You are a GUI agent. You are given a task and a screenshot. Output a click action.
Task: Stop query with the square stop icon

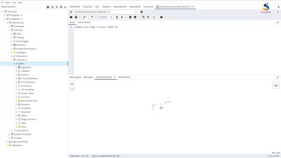point(117,17)
